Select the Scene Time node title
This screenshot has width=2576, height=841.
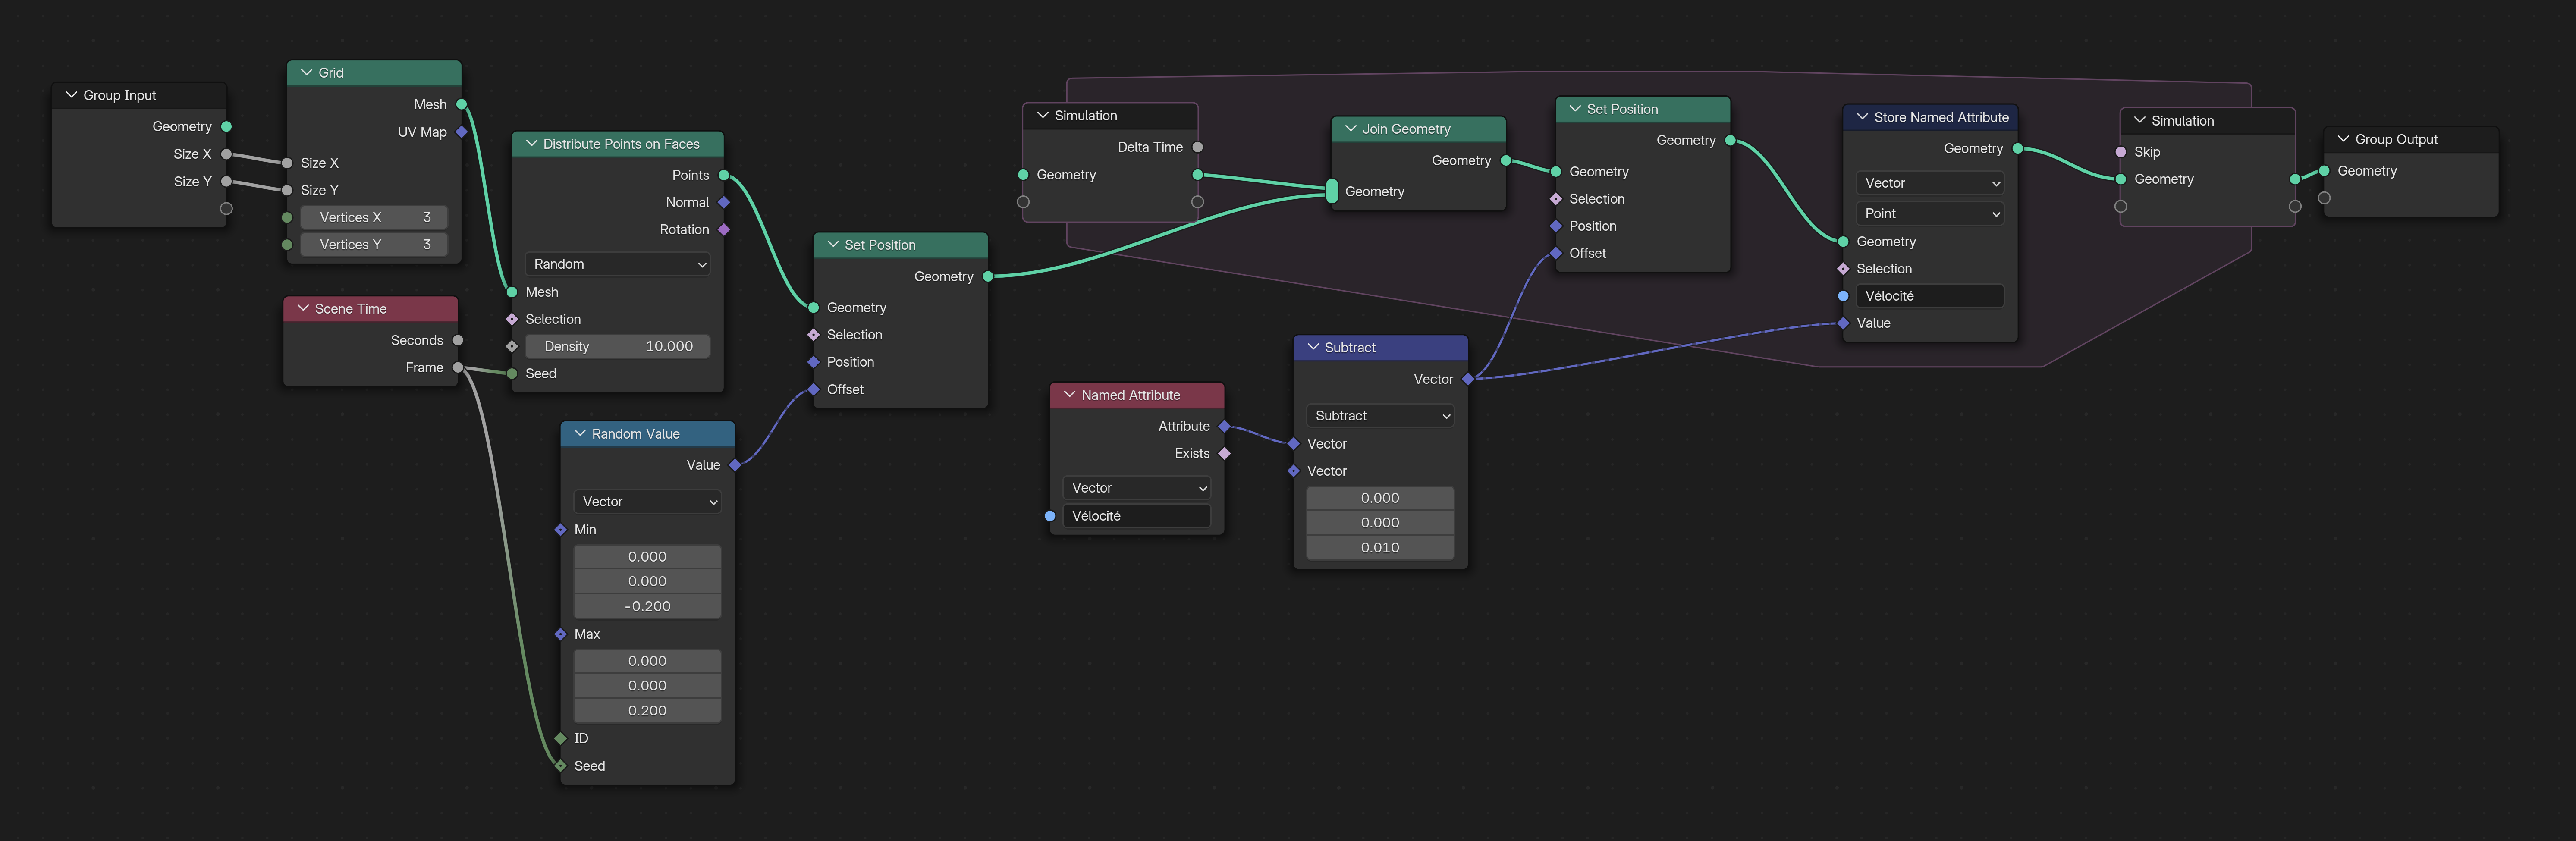click(351, 309)
